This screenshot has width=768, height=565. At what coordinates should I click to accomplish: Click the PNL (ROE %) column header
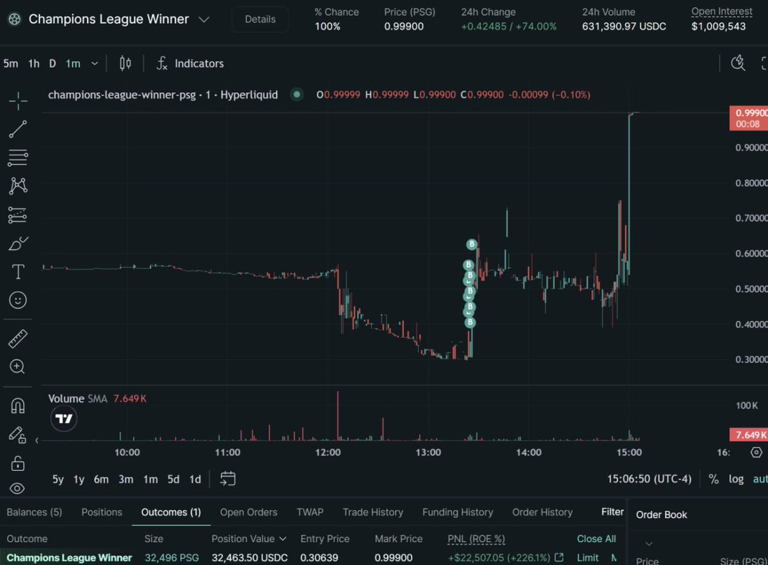[x=477, y=539]
